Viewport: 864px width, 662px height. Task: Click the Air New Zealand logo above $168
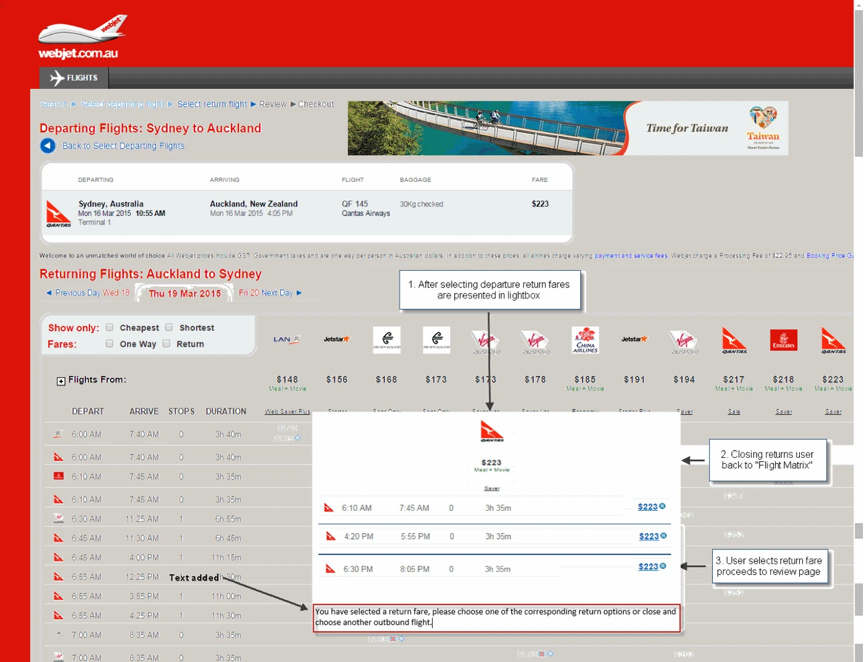tap(387, 340)
